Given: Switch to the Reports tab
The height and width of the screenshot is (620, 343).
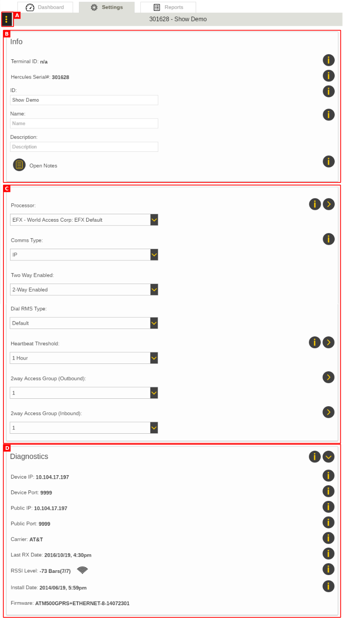Looking at the screenshot, I should click(x=168, y=7).
